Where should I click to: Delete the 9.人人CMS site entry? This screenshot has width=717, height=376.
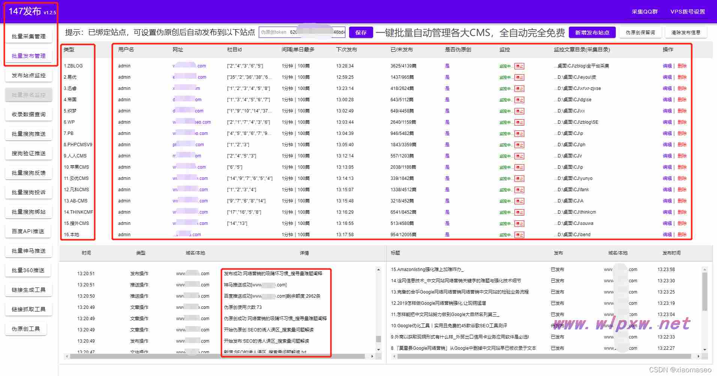point(682,156)
